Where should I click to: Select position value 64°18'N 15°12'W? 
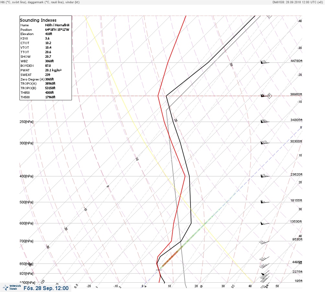click(x=57, y=30)
